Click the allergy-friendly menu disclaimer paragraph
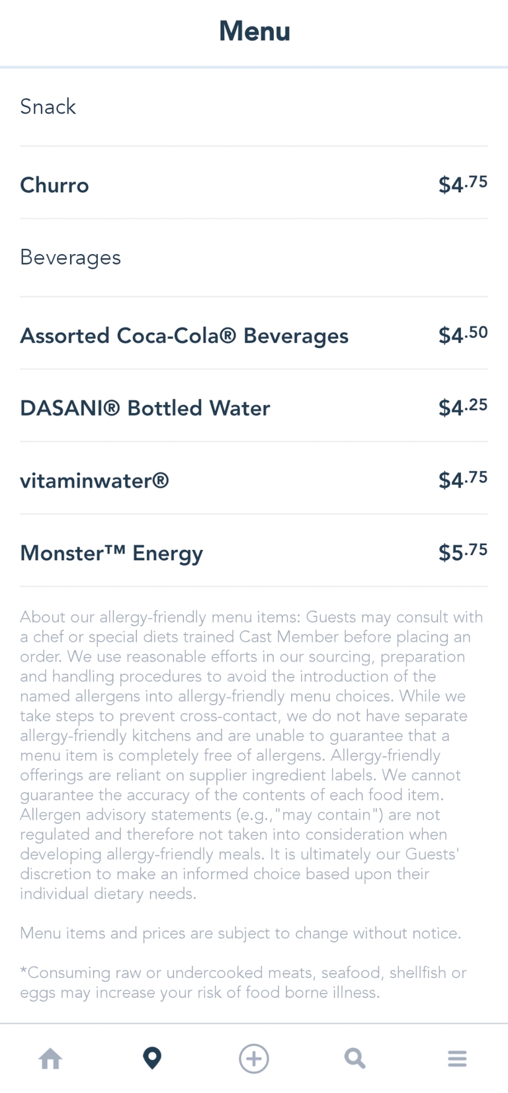508x1093 pixels. point(251,755)
